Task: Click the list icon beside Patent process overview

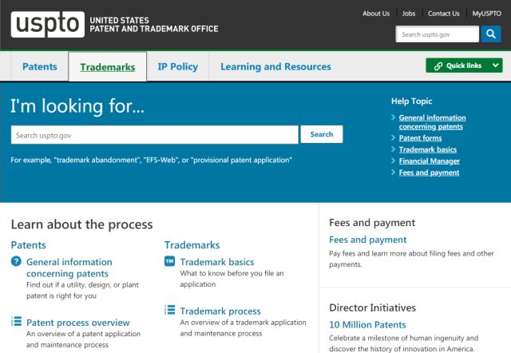Action: (16, 321)
